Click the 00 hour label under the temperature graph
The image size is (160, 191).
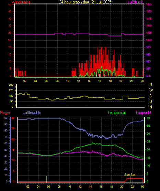pos(142,187)
